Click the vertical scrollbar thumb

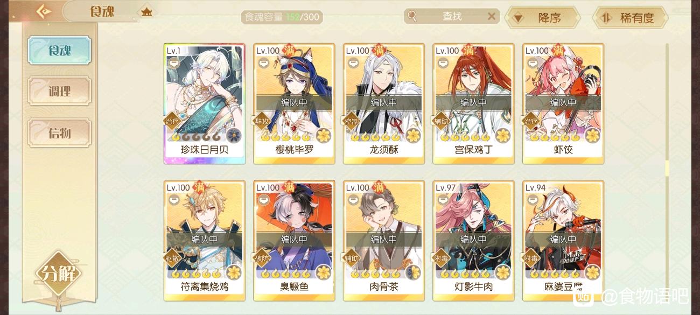click(667, 168)
